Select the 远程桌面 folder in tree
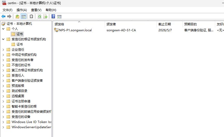Viewport: 224px width, 137px height. coord(18,96)
